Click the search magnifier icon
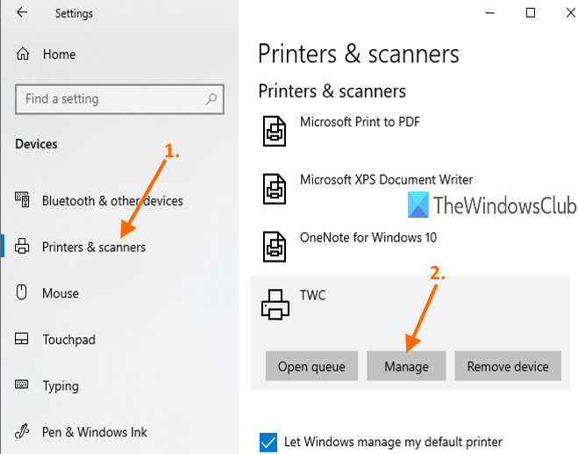 [x=211, y=99]
